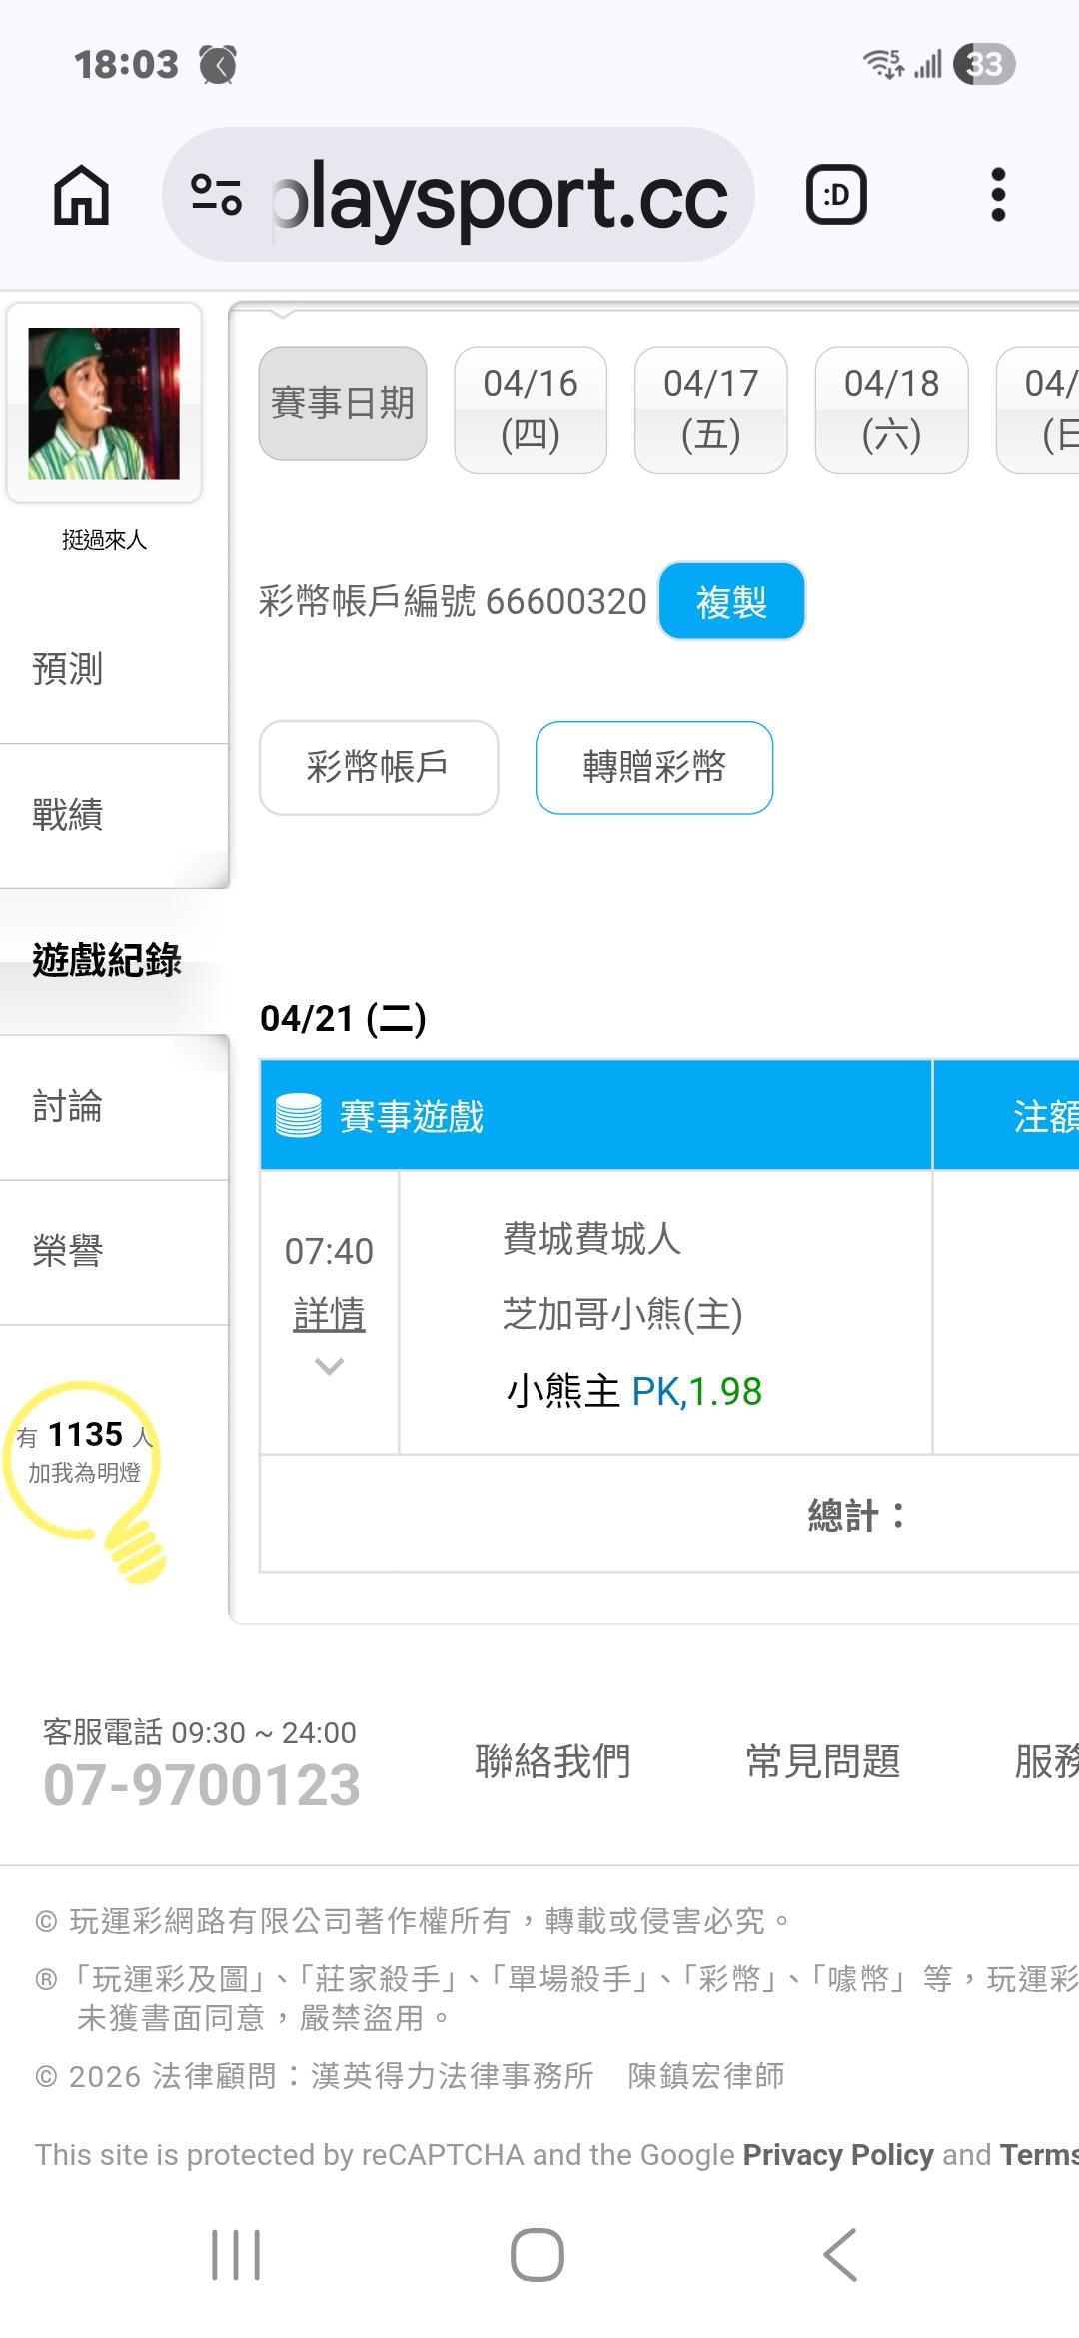Open the 預測 sidebar menu item

point(68,669)
